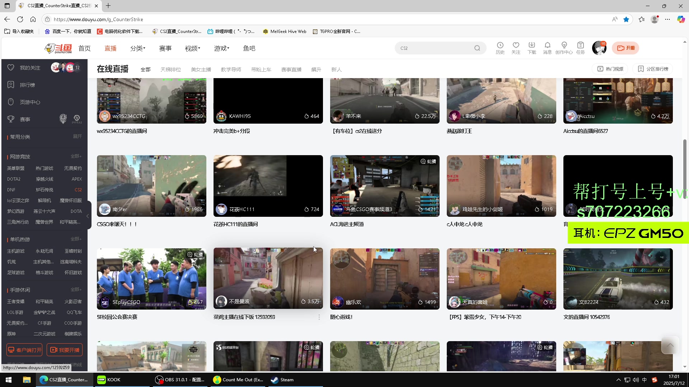Open the 下载 download icon
The width and height of the screenshot is (689, 387).
click(531, 48)
